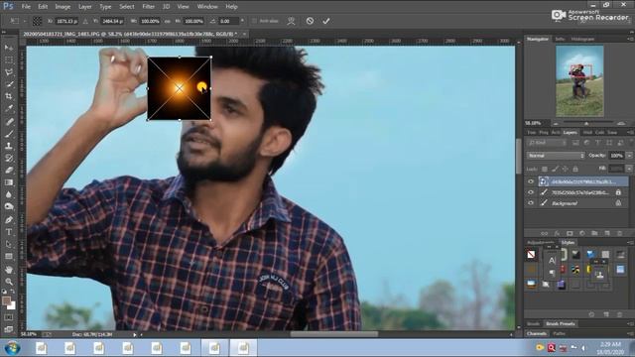Hide the top smart object layer
The height and width of the screenshot is (357, 635).
point(531,181)
